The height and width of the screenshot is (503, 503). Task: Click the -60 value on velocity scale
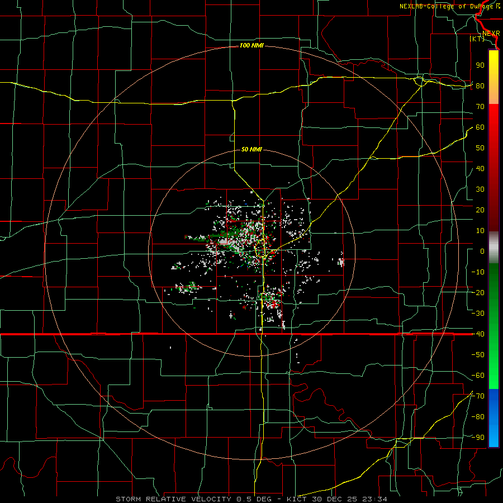pyautogui.click(x=478, y=376)
